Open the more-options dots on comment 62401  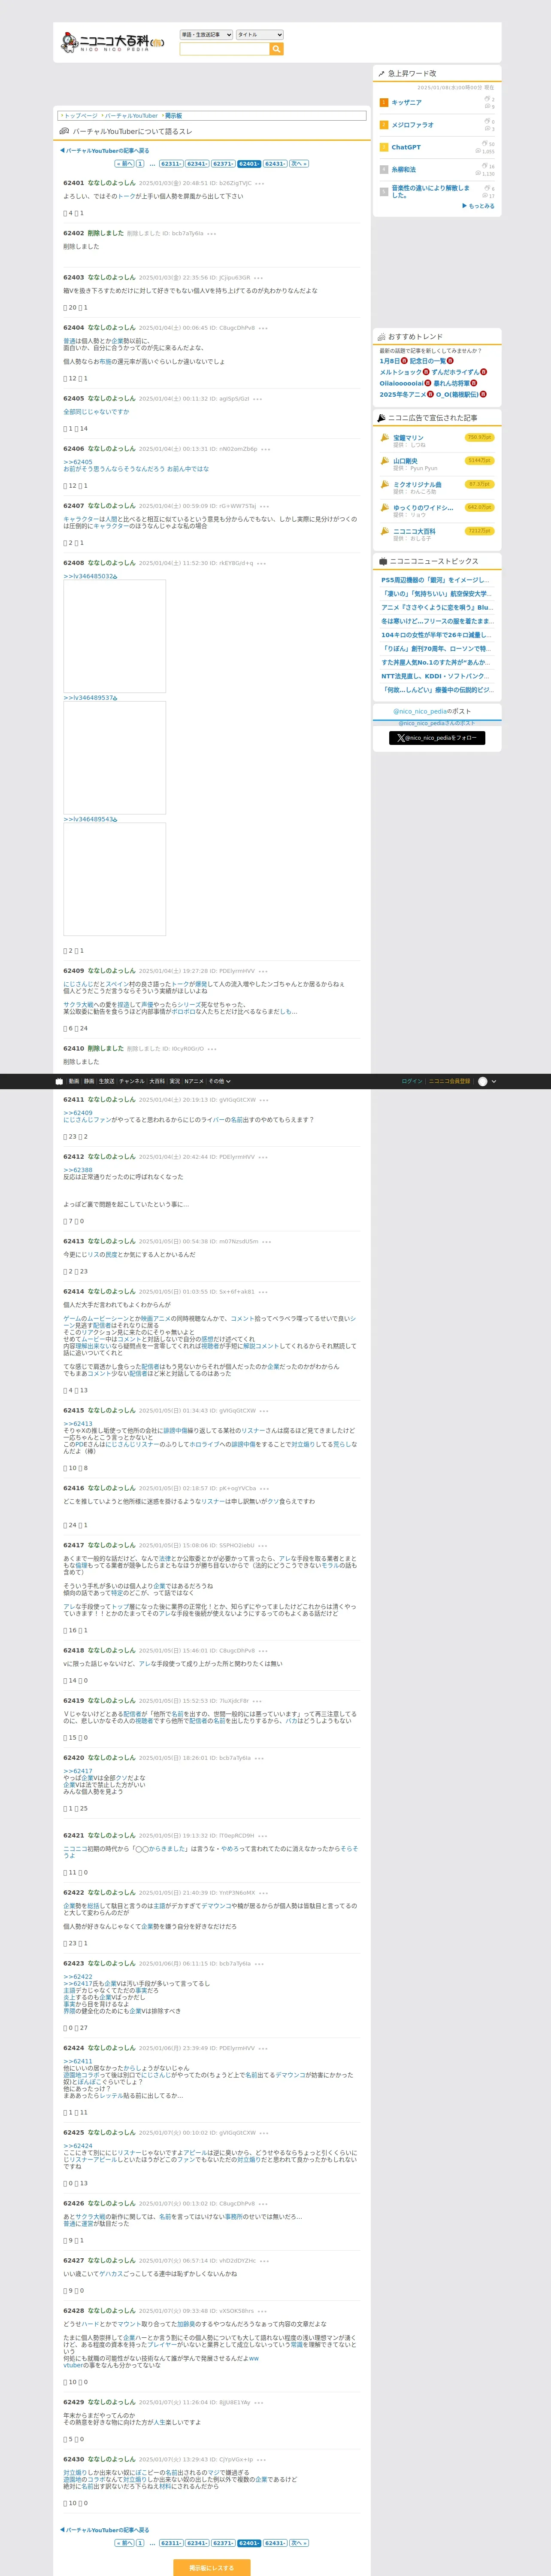pyautogui.click(x=260, y=184)
